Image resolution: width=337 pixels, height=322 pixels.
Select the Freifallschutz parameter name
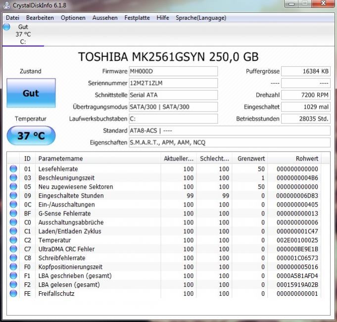pos(56,293)
